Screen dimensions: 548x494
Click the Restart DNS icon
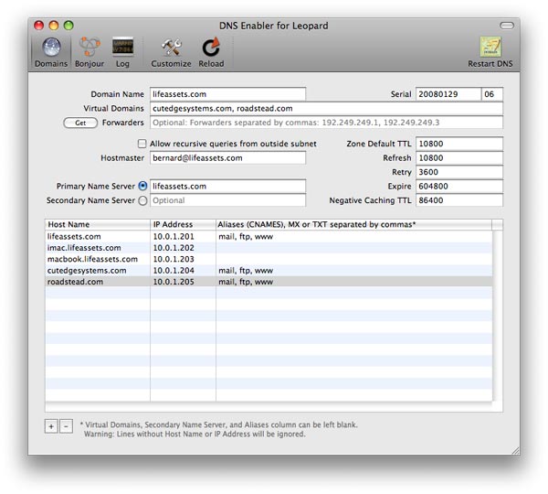point(492,50)
